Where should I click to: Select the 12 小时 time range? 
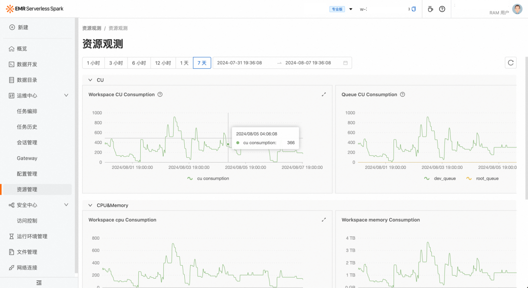tap(163, 63)
